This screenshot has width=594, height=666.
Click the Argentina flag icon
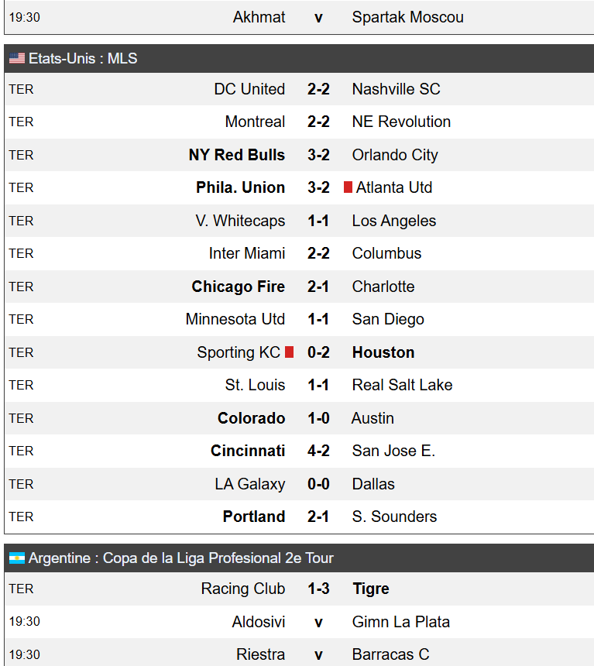pos(17,558)
